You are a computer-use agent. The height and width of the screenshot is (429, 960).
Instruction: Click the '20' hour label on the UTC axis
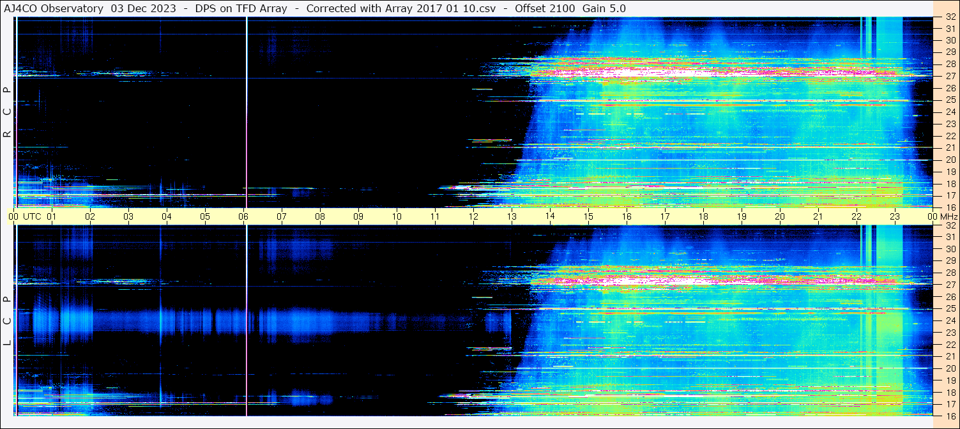(x=780, y=216)
